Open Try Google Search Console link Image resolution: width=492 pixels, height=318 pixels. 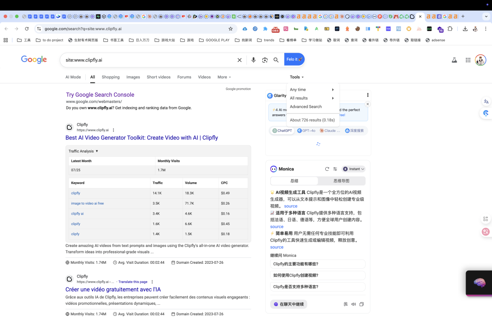100,95
